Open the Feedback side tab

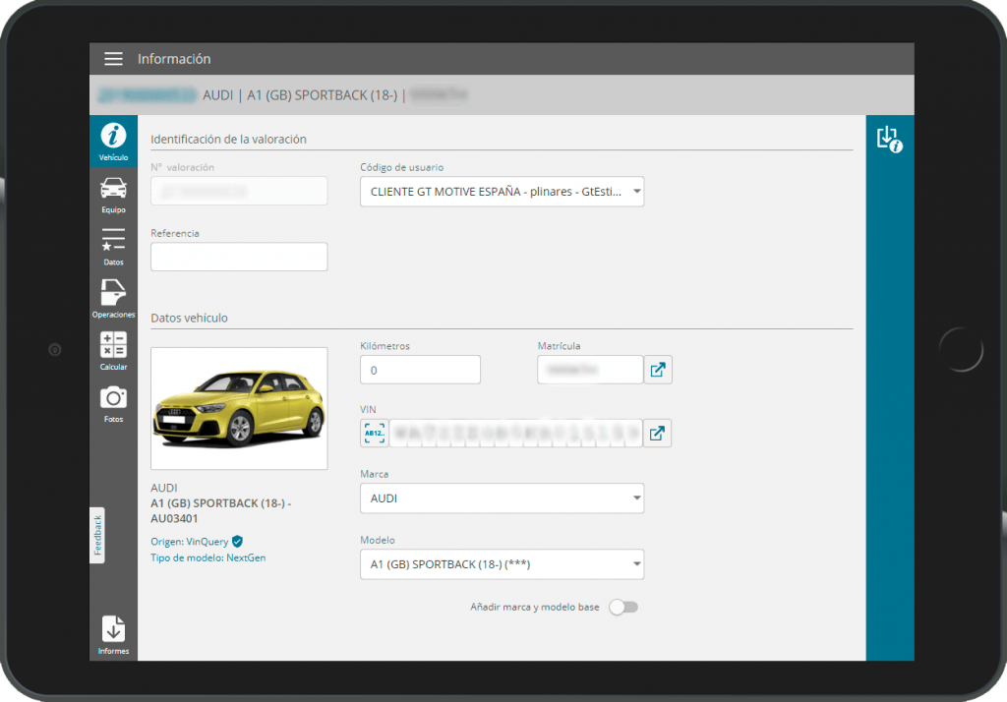97,536
